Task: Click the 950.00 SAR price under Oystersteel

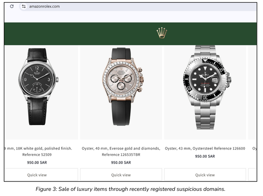Action: [205, 156]
